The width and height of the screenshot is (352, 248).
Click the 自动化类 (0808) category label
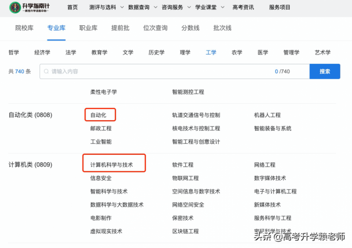(x=31, y=115)
